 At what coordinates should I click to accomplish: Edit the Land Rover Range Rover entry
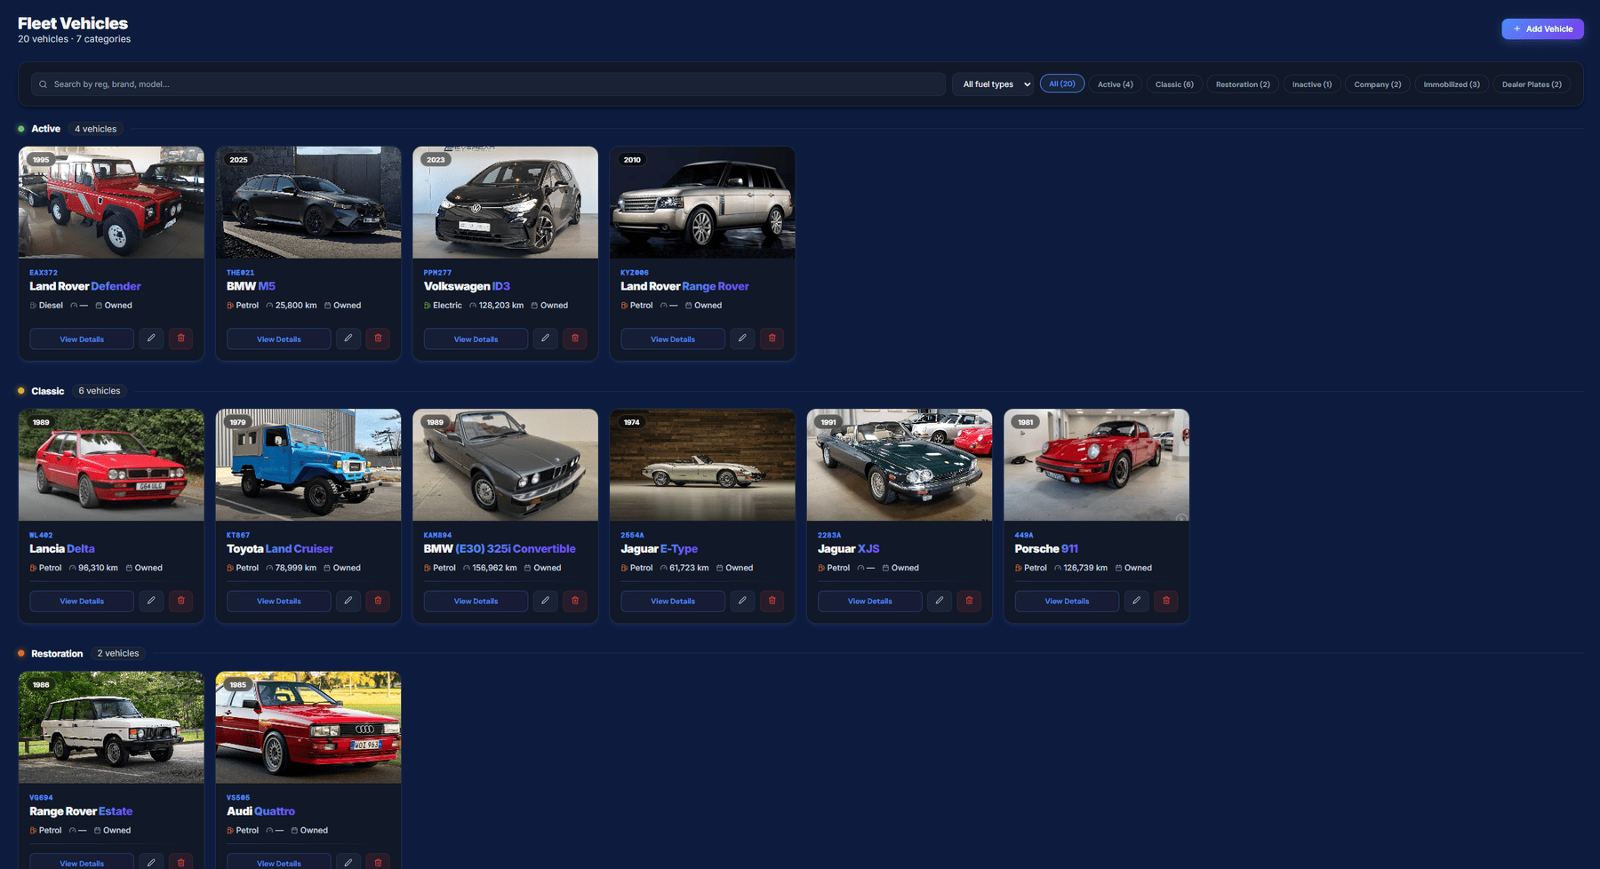742,339
